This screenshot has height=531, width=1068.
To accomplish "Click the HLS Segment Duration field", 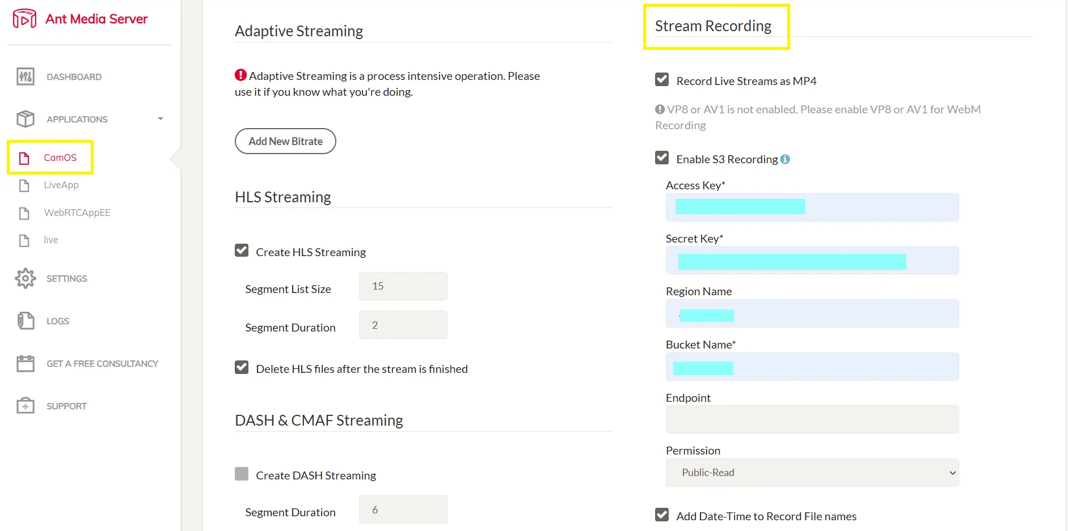I will coord(403,325).
